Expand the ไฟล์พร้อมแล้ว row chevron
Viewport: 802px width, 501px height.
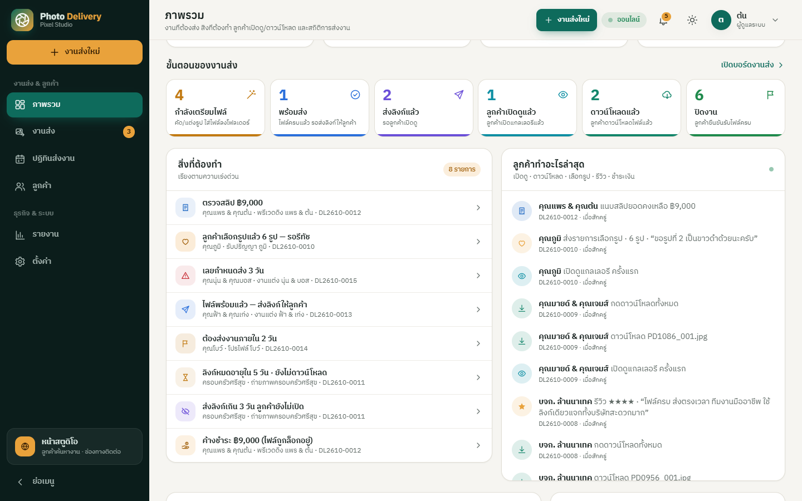(478, 310)
